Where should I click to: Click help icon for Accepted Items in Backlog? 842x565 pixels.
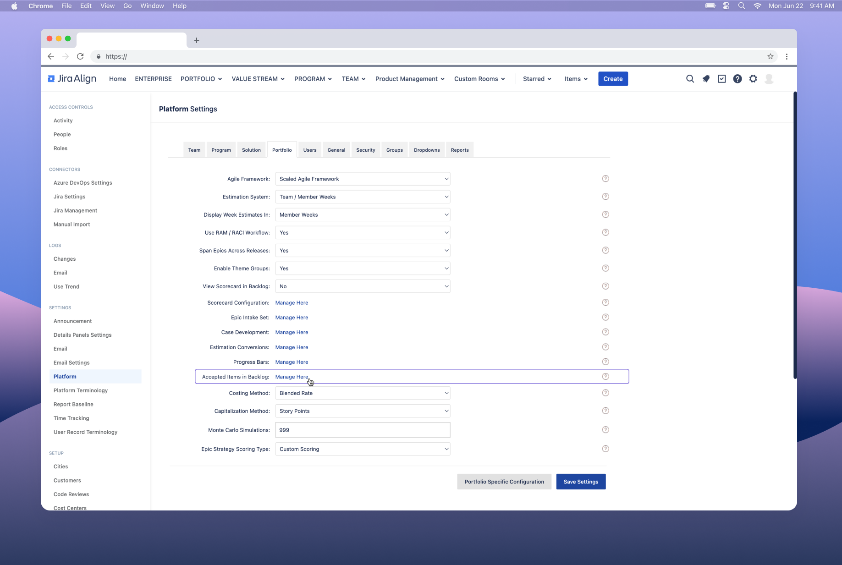click(605, 376)
